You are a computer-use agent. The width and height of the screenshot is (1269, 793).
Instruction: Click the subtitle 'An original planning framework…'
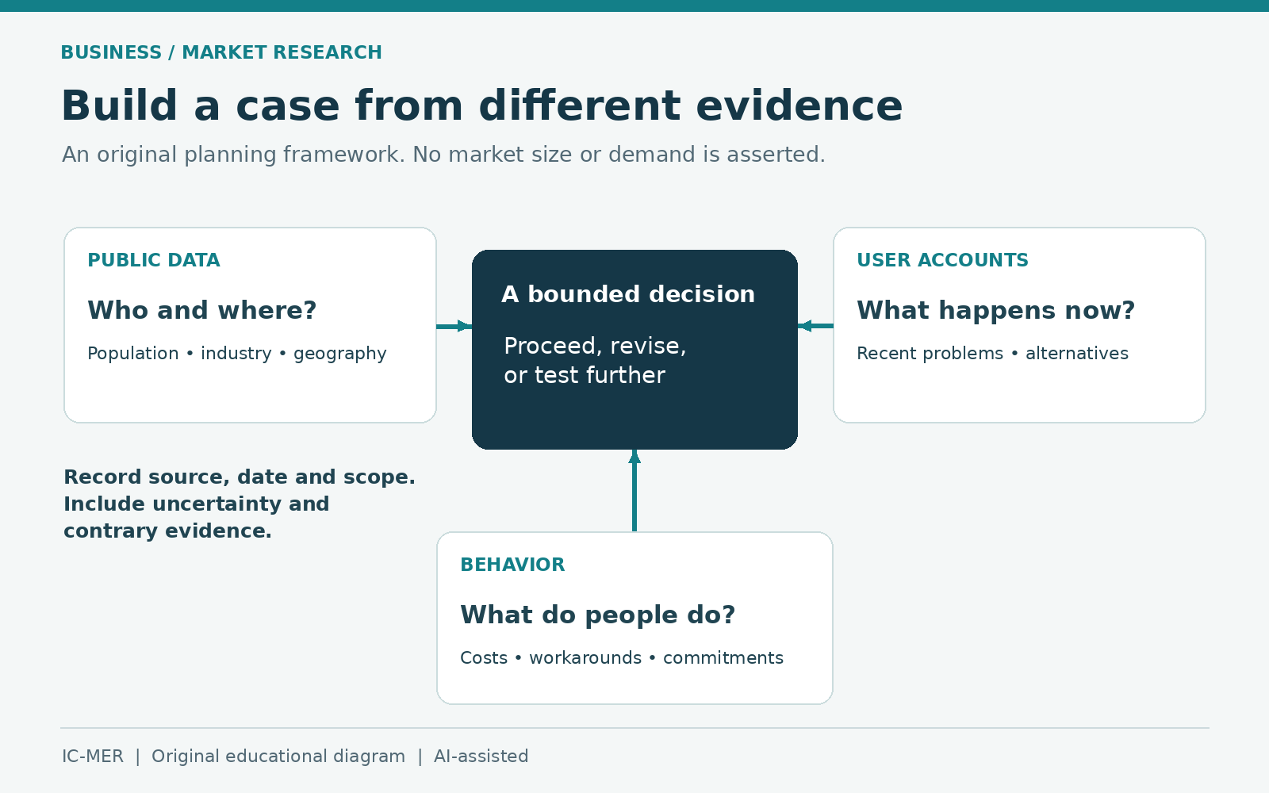pos(443,154)
